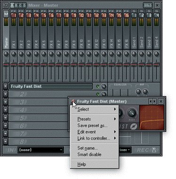Open effect slot 7 dropdown arrow
Image resolution: width=176 pixels, height=179 pixels.
6,134
